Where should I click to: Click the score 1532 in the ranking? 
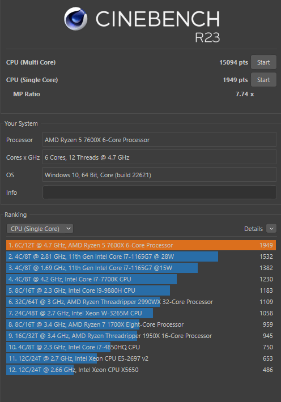(x=266, y=256)
